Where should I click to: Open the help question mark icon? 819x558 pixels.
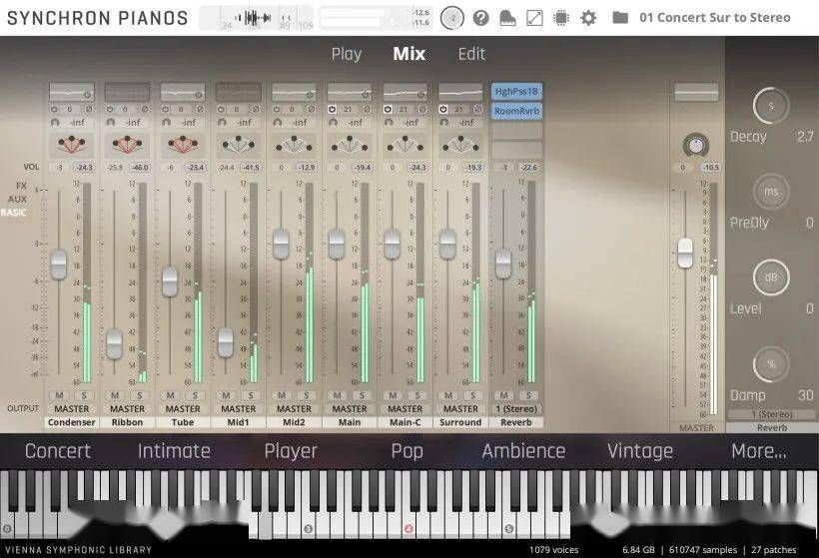click(x=481, y=18)
